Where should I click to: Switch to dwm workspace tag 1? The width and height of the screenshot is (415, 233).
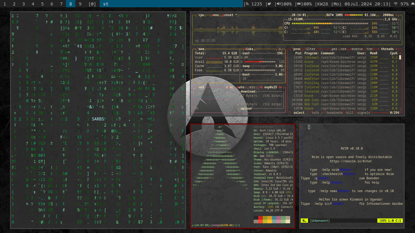[x=5, y=4]
